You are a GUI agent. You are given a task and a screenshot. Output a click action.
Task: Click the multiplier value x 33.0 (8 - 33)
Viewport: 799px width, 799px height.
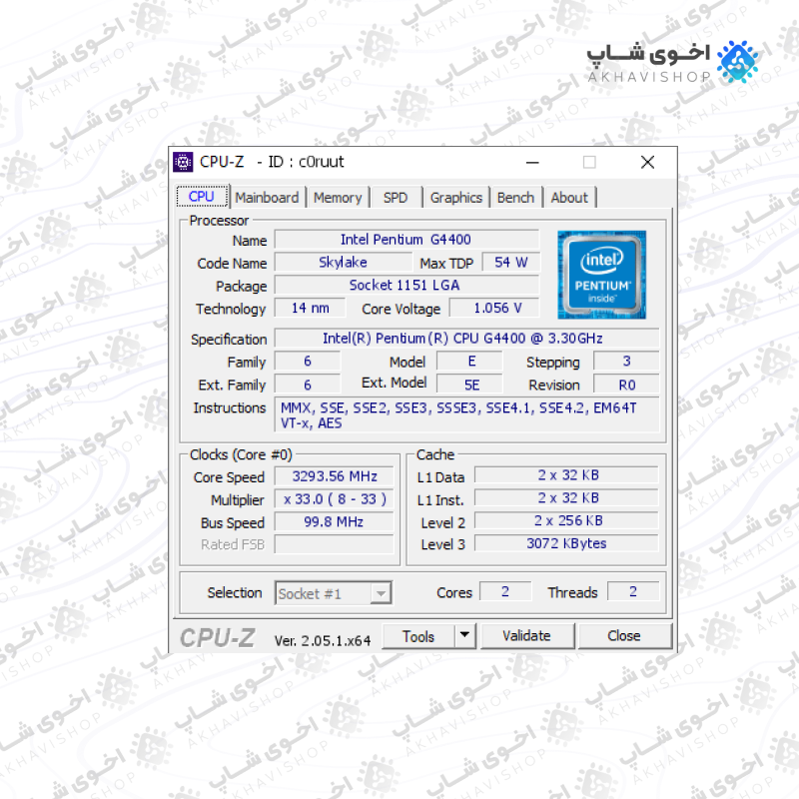[x=335, y=499]
